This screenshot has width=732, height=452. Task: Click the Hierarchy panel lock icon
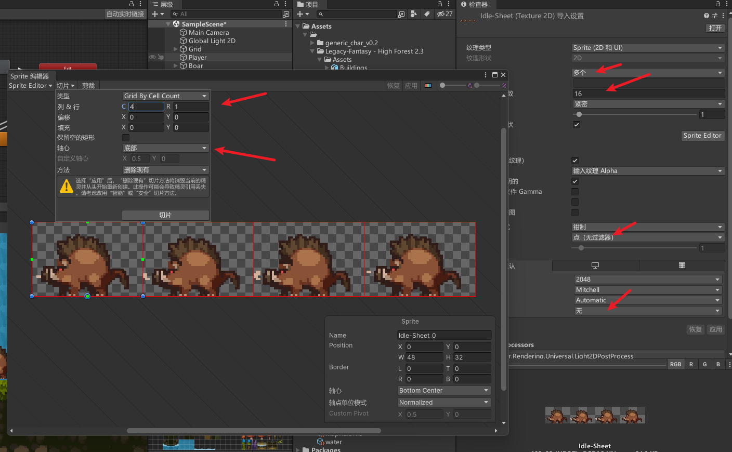277,4
